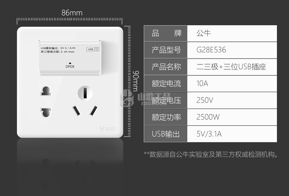This screenshot has height=196, width=289.
Task: Click the OPEN arrow on the USB cover
Action: coord(70,63)
